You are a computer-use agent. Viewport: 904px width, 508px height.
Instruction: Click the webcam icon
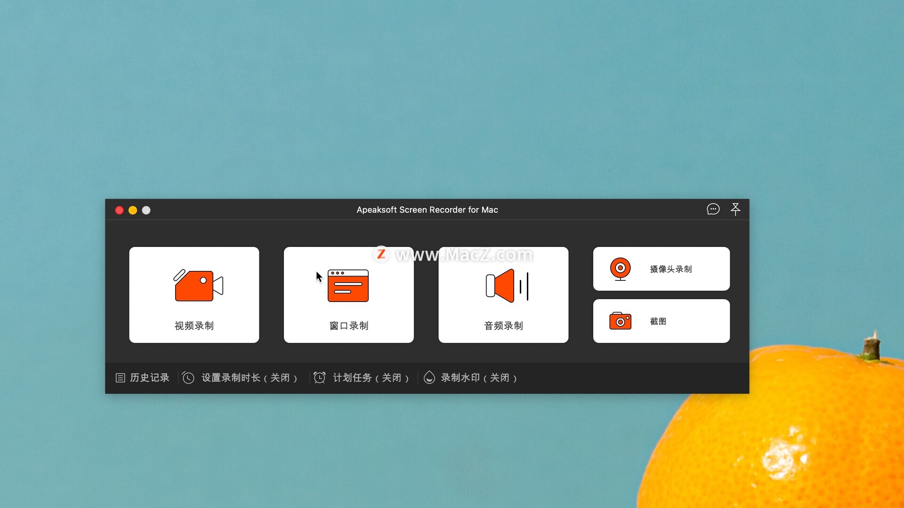tap(620, 269)
